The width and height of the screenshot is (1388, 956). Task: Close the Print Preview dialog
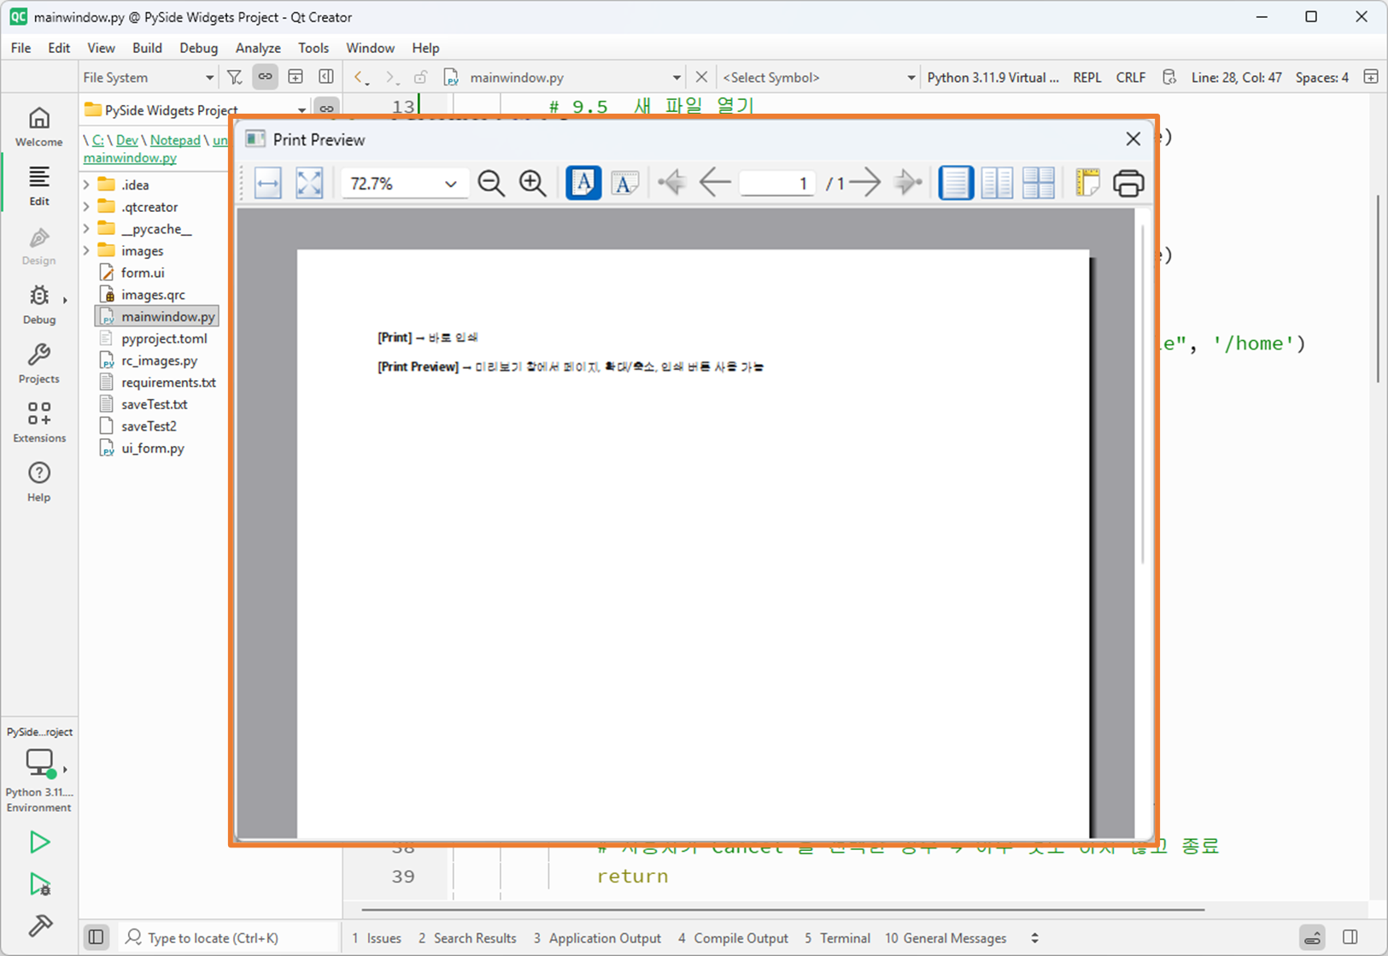coord(1133,139)
